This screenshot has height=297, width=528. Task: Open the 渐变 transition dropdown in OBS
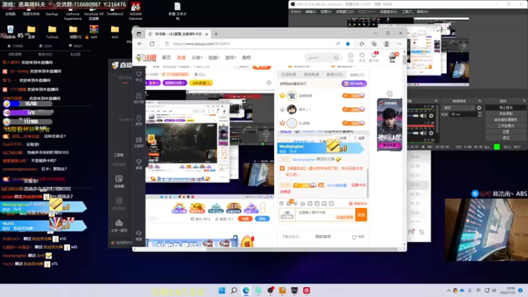pos(458,108)
